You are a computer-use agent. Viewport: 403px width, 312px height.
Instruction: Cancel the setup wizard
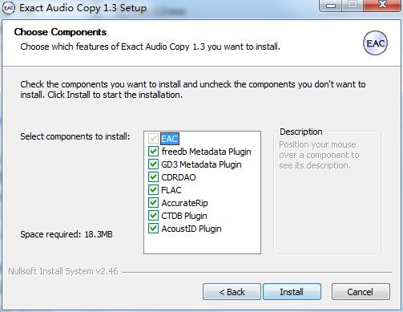point(361,292)
